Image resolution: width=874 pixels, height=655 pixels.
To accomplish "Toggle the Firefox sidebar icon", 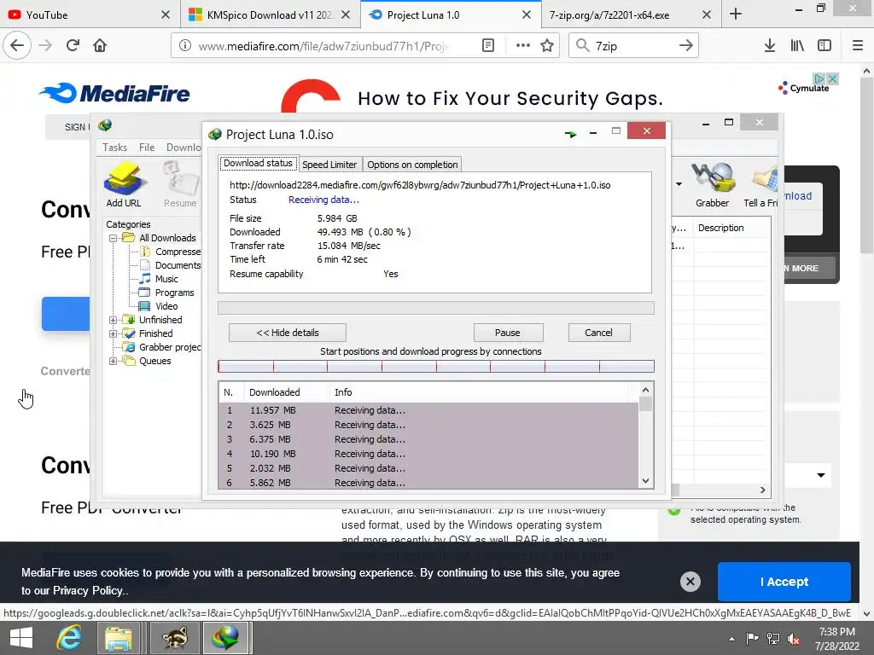I will click(x=824, y=45).
